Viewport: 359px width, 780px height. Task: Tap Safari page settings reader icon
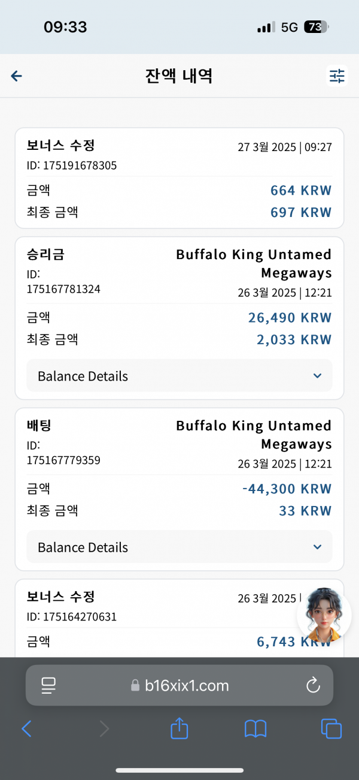click(x=48, y=685)
